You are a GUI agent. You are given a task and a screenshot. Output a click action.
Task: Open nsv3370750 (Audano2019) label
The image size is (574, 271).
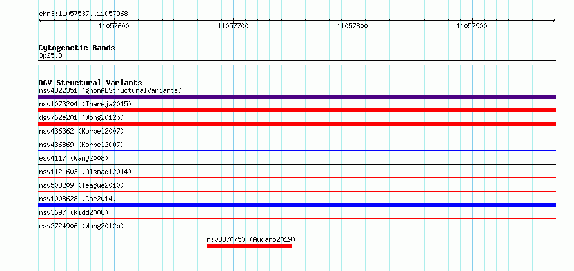tap(251, 239)
